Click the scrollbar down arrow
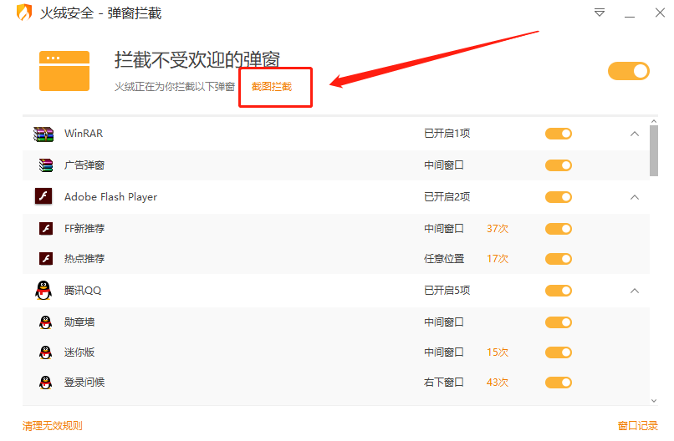The width and height of the screenshot is (674, 441). pos(654,401)
